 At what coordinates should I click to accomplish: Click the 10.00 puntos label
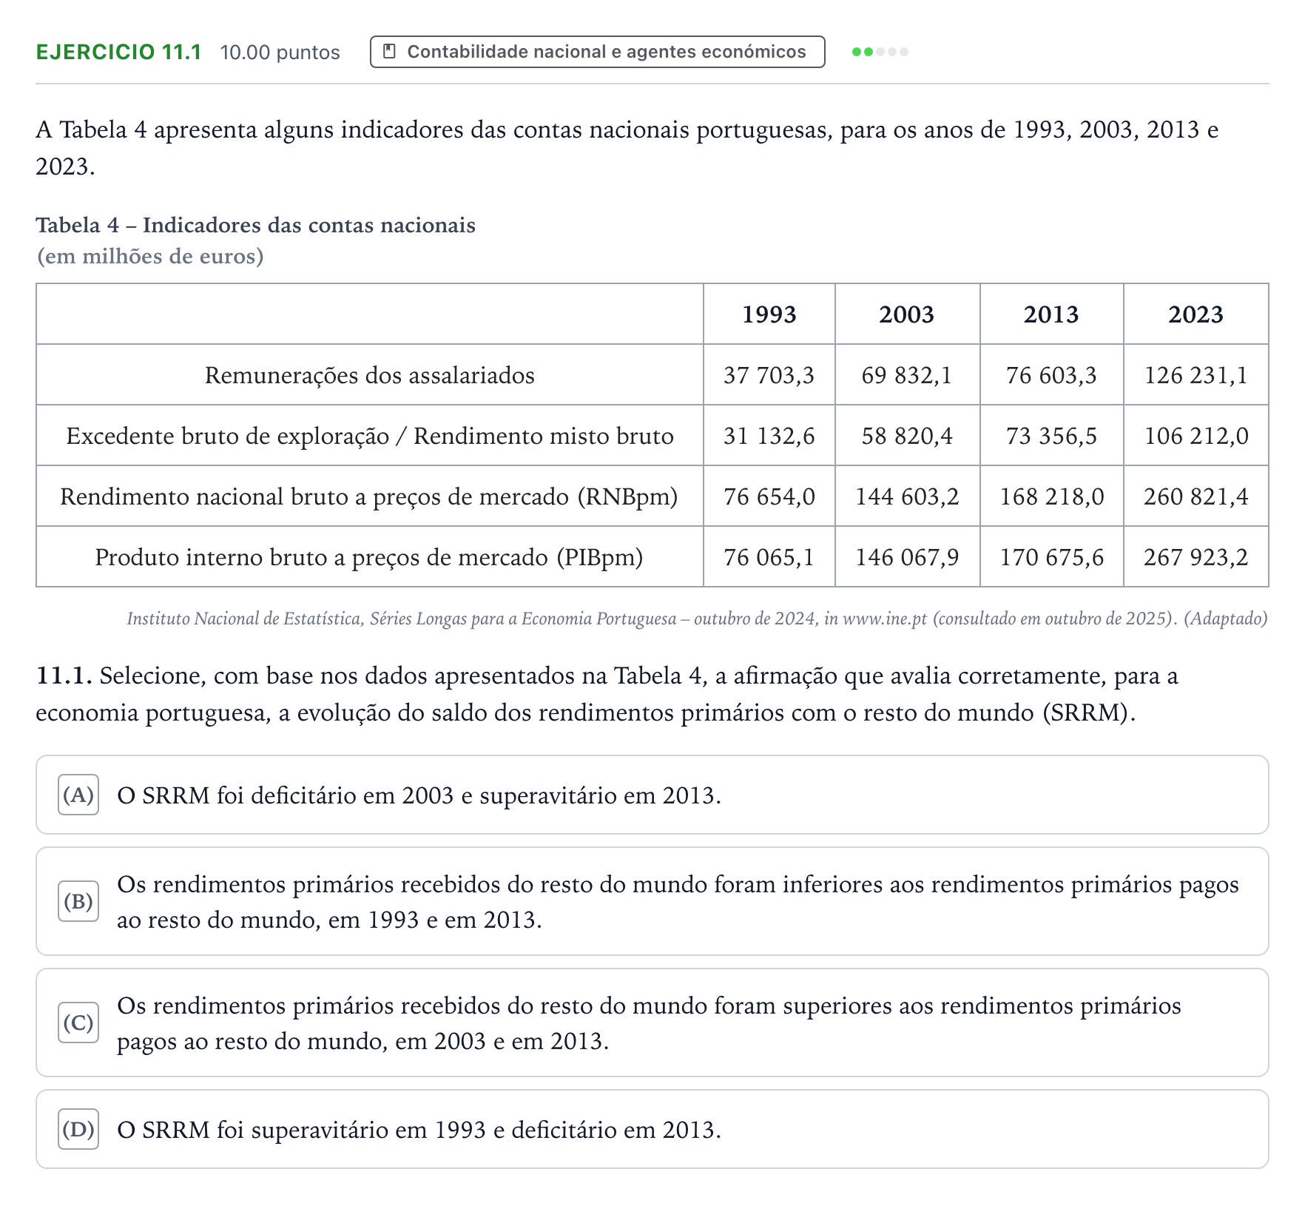280,52
